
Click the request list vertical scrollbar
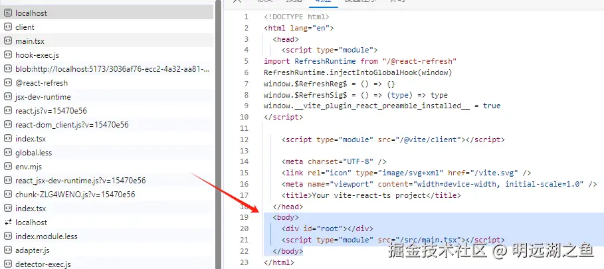tap(219, 135)
